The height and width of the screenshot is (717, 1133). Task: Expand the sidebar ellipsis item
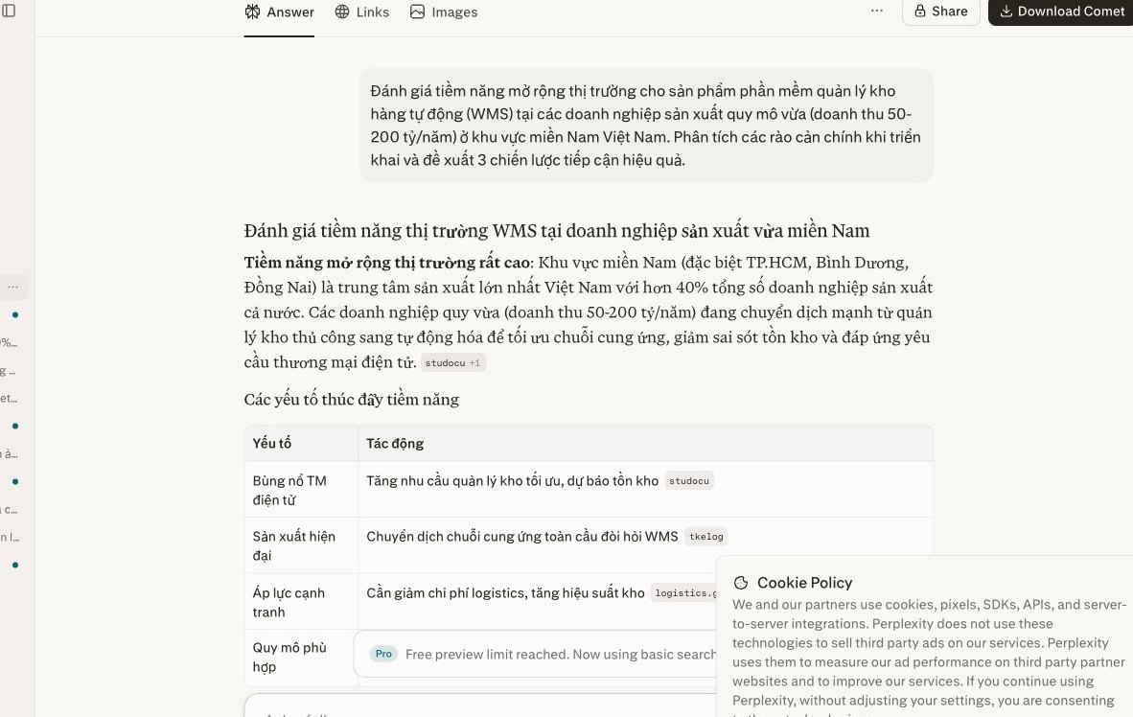tap(13, 287)
